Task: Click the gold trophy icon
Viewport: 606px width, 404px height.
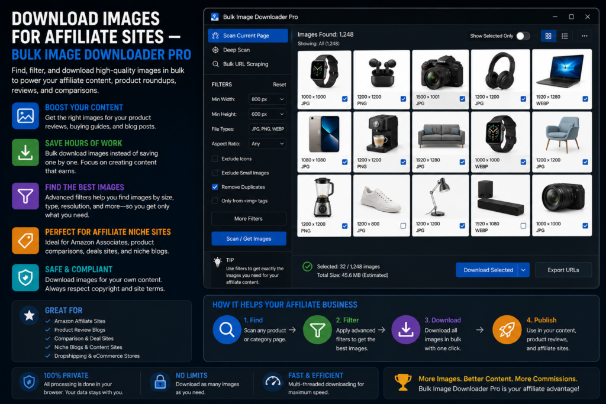Action: (402, 382)
